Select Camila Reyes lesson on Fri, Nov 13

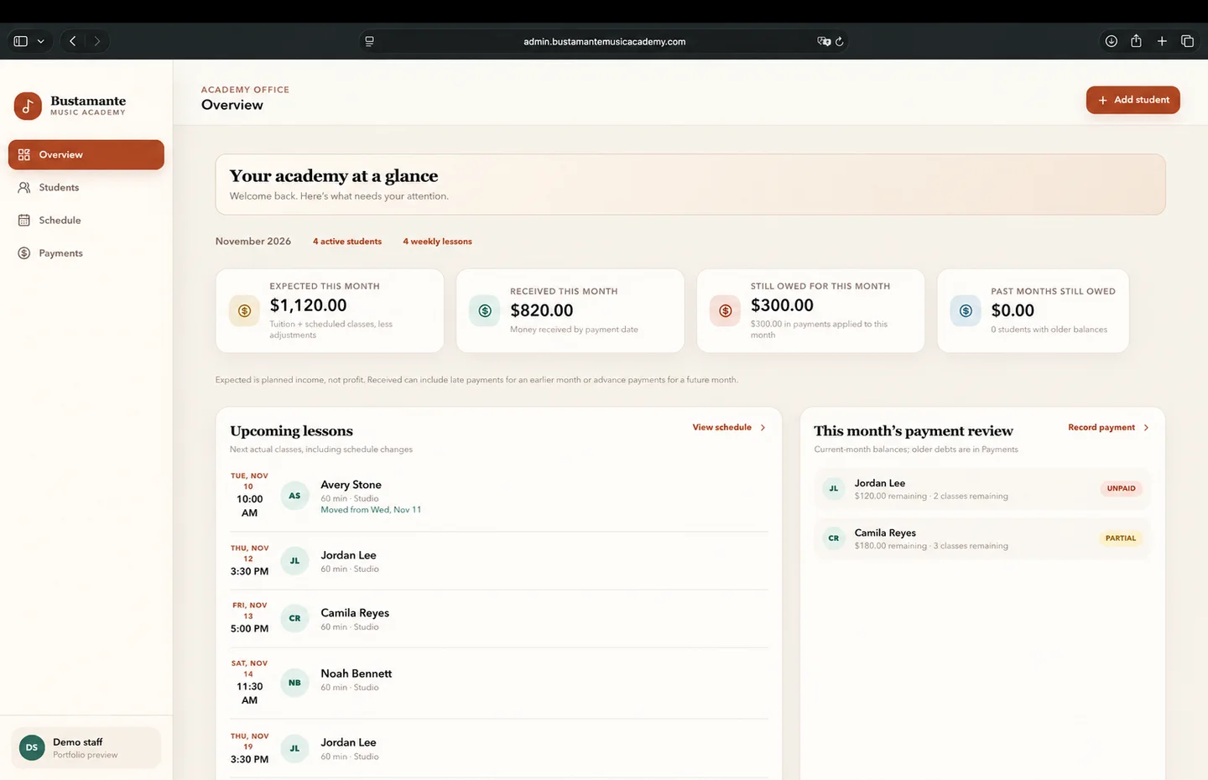pos(499,618)
